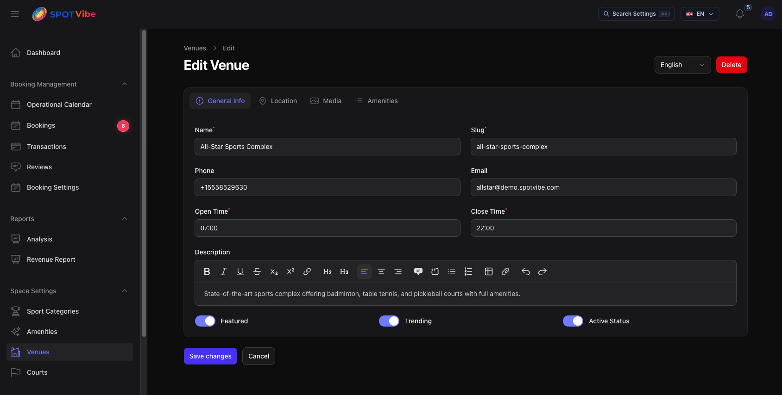Image resolution: width=782 pixels, height=395 pixels.
Task: Open Courts in the sidebar
Action: (69, 372)
